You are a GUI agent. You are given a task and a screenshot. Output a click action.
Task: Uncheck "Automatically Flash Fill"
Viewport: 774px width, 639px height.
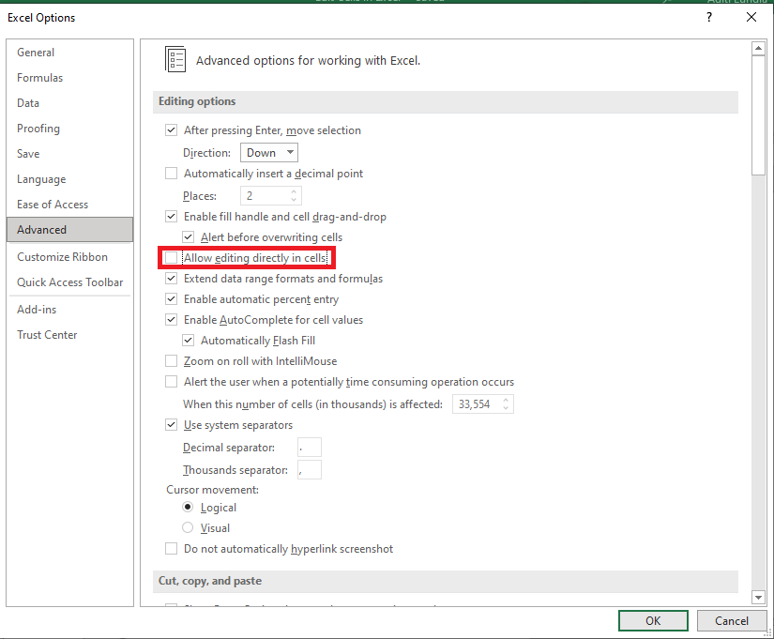coord(188,340)
